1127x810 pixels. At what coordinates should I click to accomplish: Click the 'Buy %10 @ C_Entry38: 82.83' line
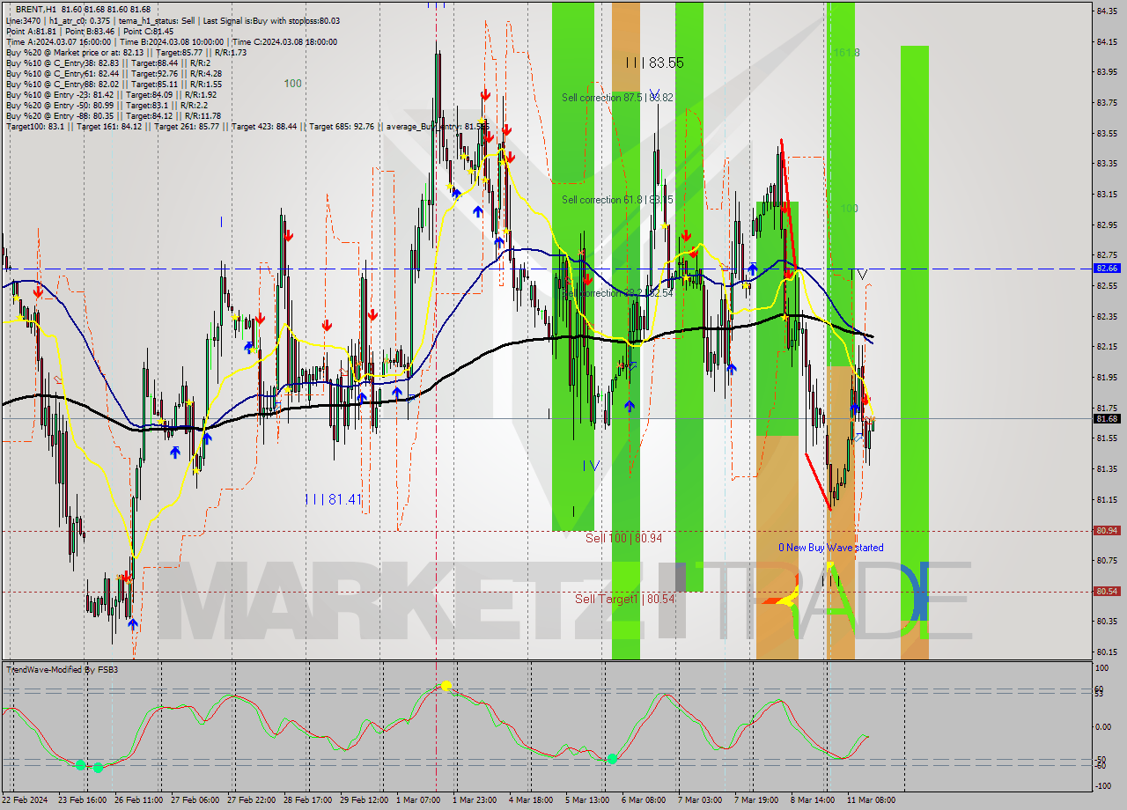107,63
